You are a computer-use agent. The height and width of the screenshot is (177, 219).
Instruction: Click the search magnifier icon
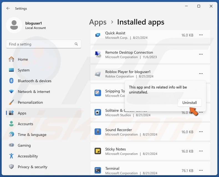76,44
